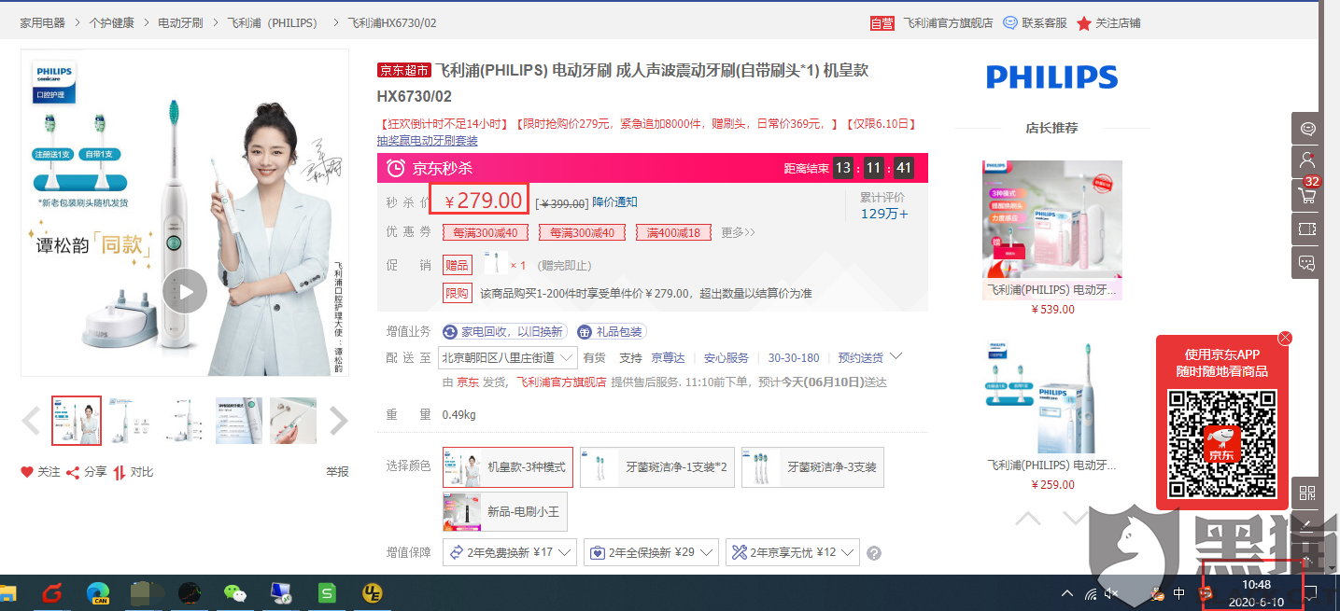Select 新品-电刷小王 option

click(x=505, y=512)
